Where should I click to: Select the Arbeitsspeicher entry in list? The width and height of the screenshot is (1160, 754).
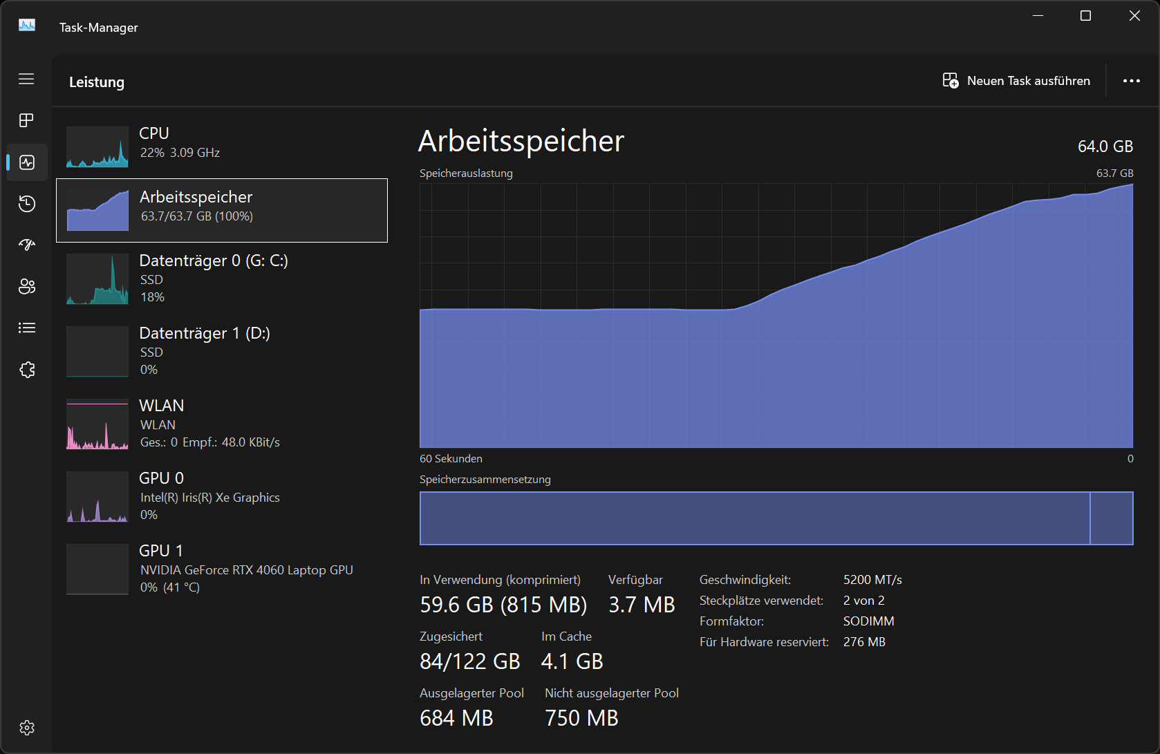tap(221, 210)
